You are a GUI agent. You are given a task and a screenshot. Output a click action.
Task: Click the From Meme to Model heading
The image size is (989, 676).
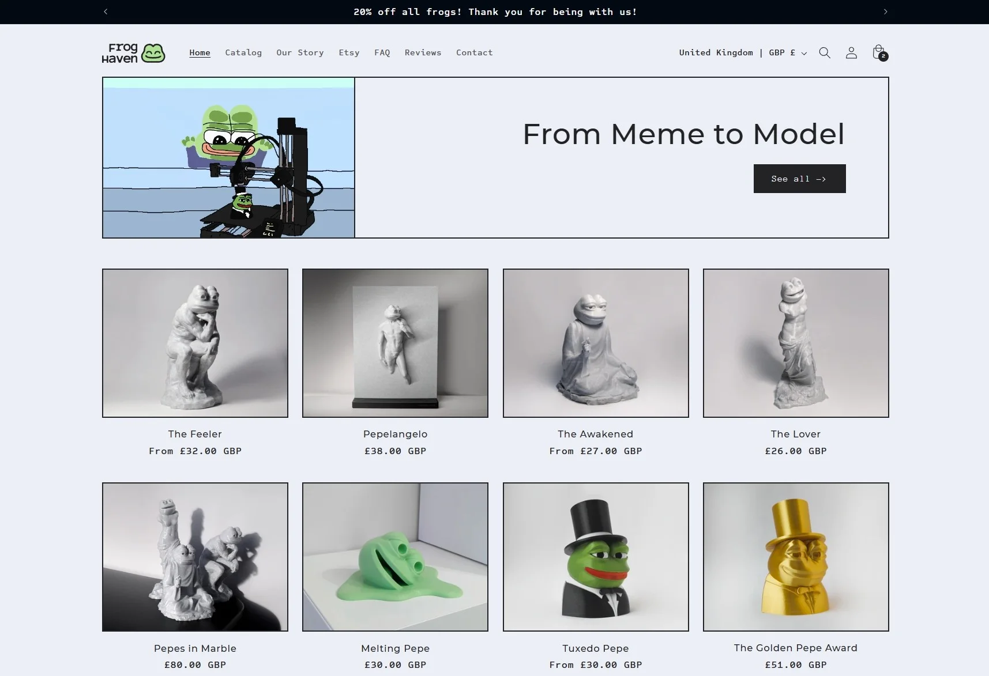683,134
